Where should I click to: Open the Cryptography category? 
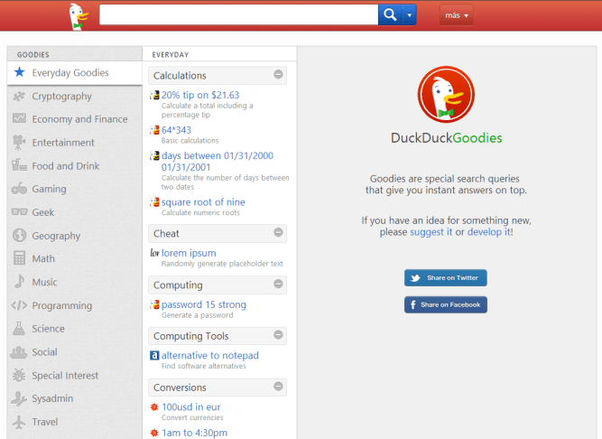(61, 96)
